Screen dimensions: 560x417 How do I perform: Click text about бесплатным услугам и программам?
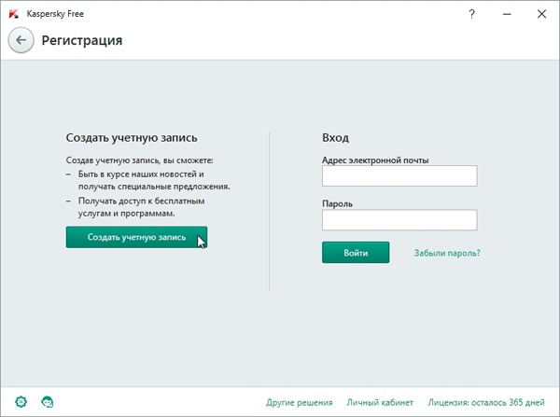click(142, 207)
